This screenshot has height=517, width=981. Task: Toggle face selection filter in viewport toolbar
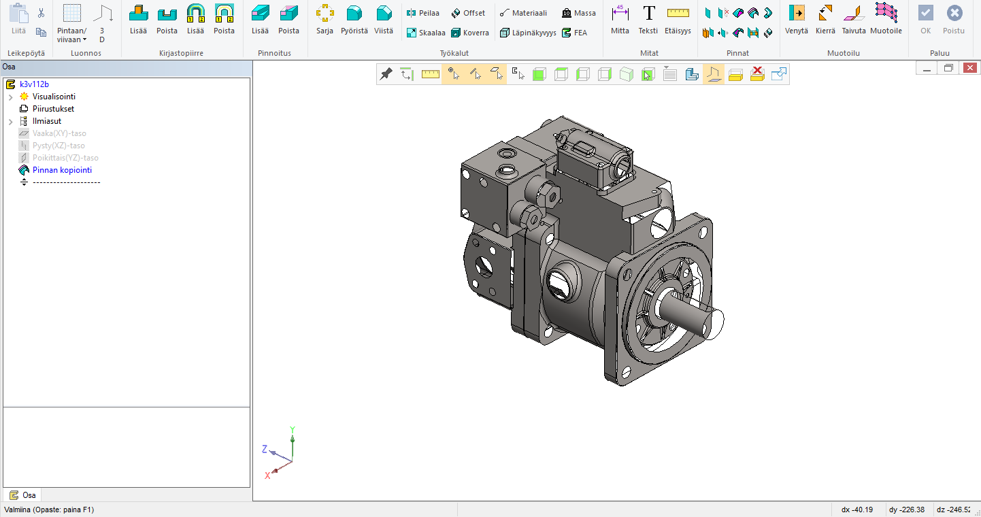click(497, 74)
